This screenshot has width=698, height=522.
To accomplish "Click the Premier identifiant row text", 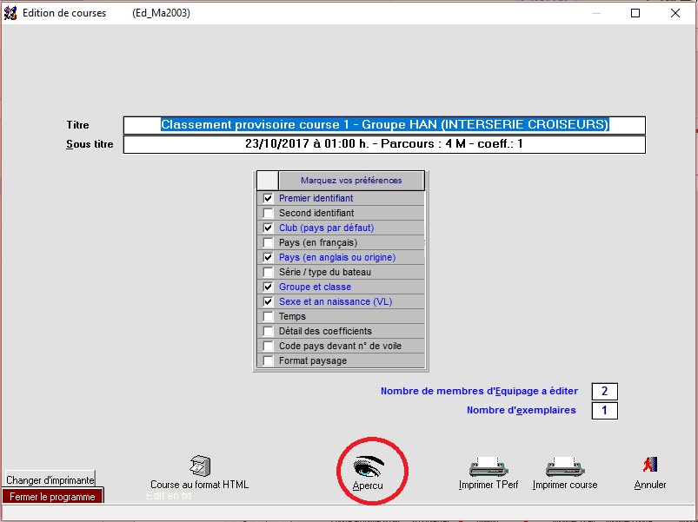I will pyautogui.click(x=316, y=198).
